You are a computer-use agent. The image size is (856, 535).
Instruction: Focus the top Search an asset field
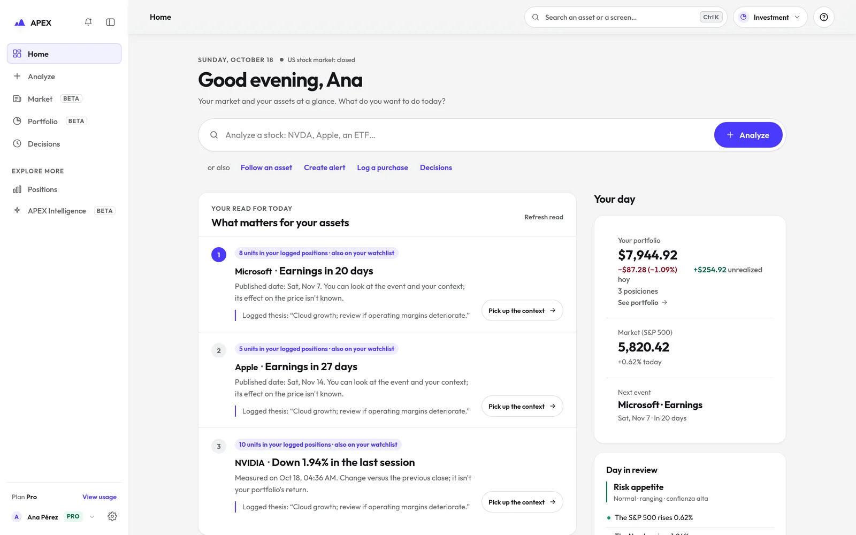click(625, 17)
